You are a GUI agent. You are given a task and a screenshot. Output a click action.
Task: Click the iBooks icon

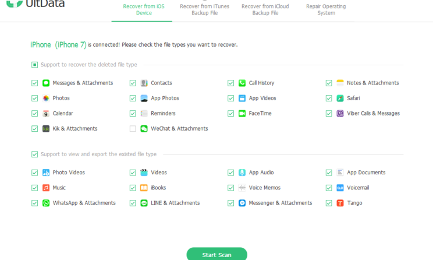[144, 188]
